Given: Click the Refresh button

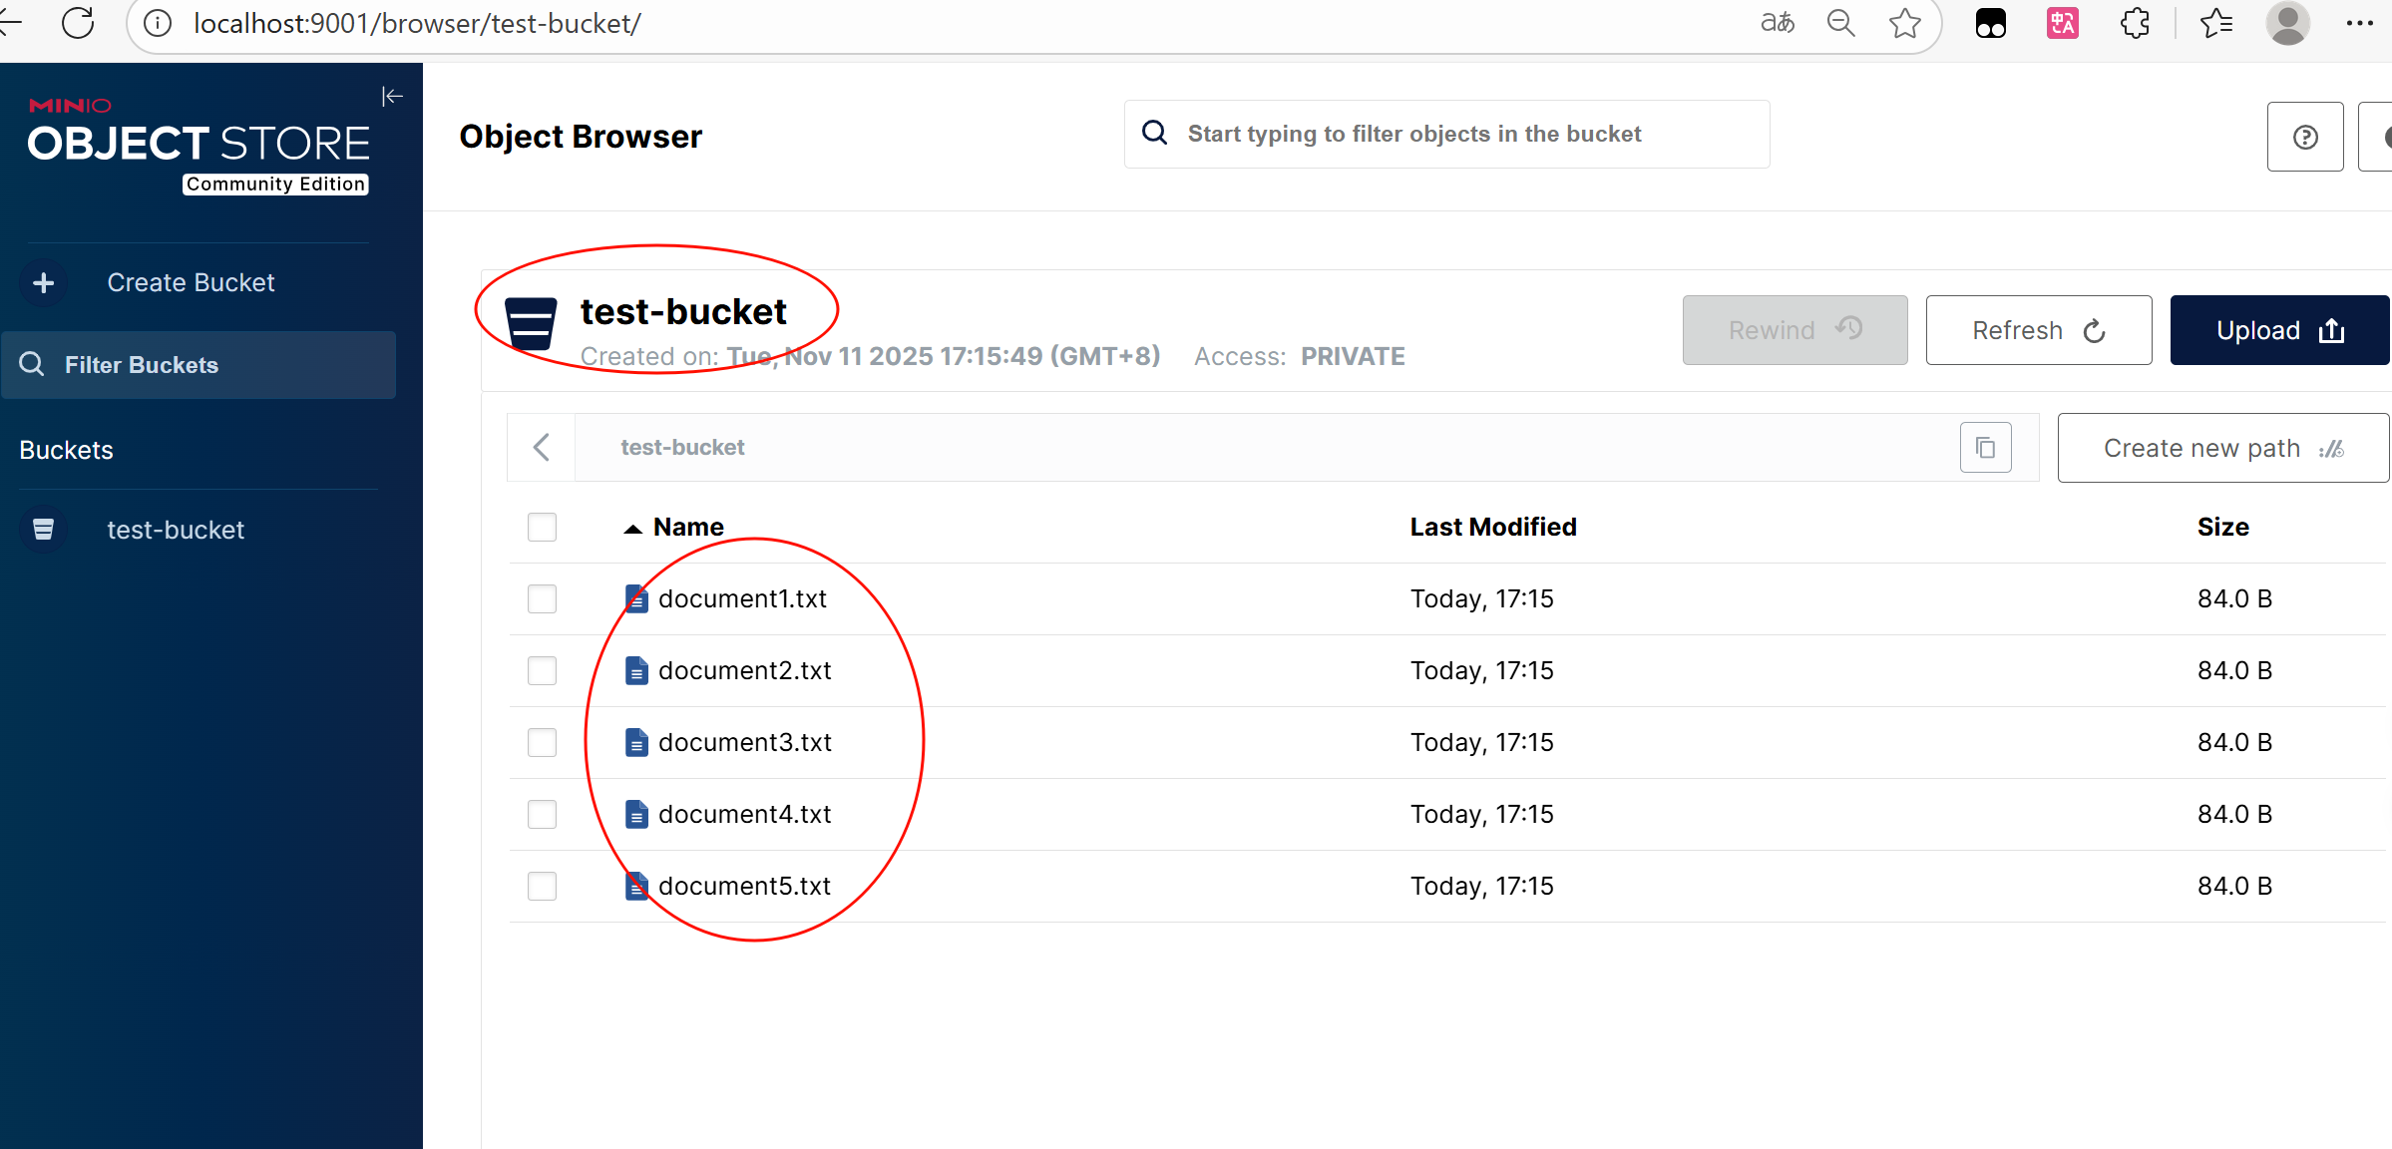Looking at the screenshot, I should pos(2038,331).
